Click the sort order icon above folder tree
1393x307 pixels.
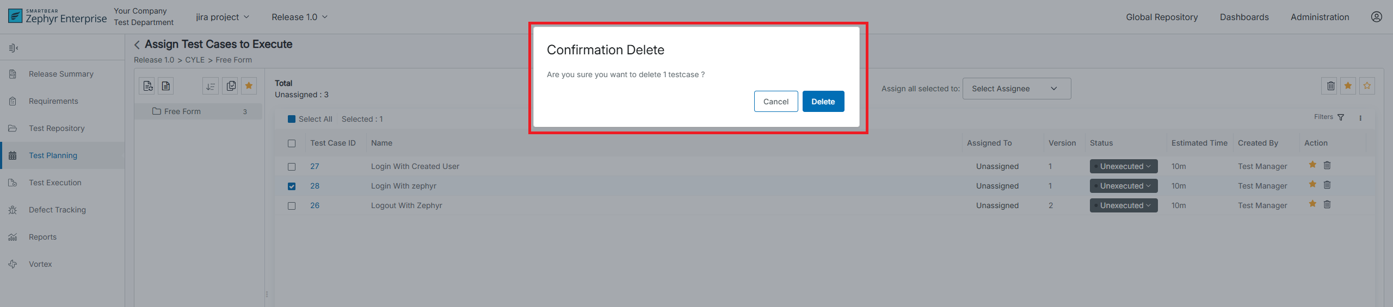pos(211,86)
